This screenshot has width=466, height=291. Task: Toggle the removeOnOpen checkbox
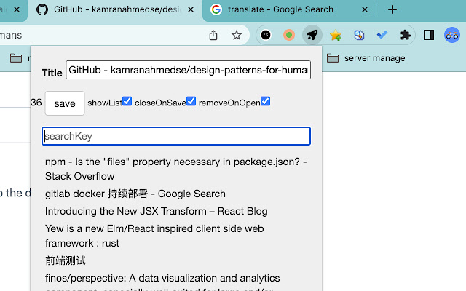click(265, 101)
